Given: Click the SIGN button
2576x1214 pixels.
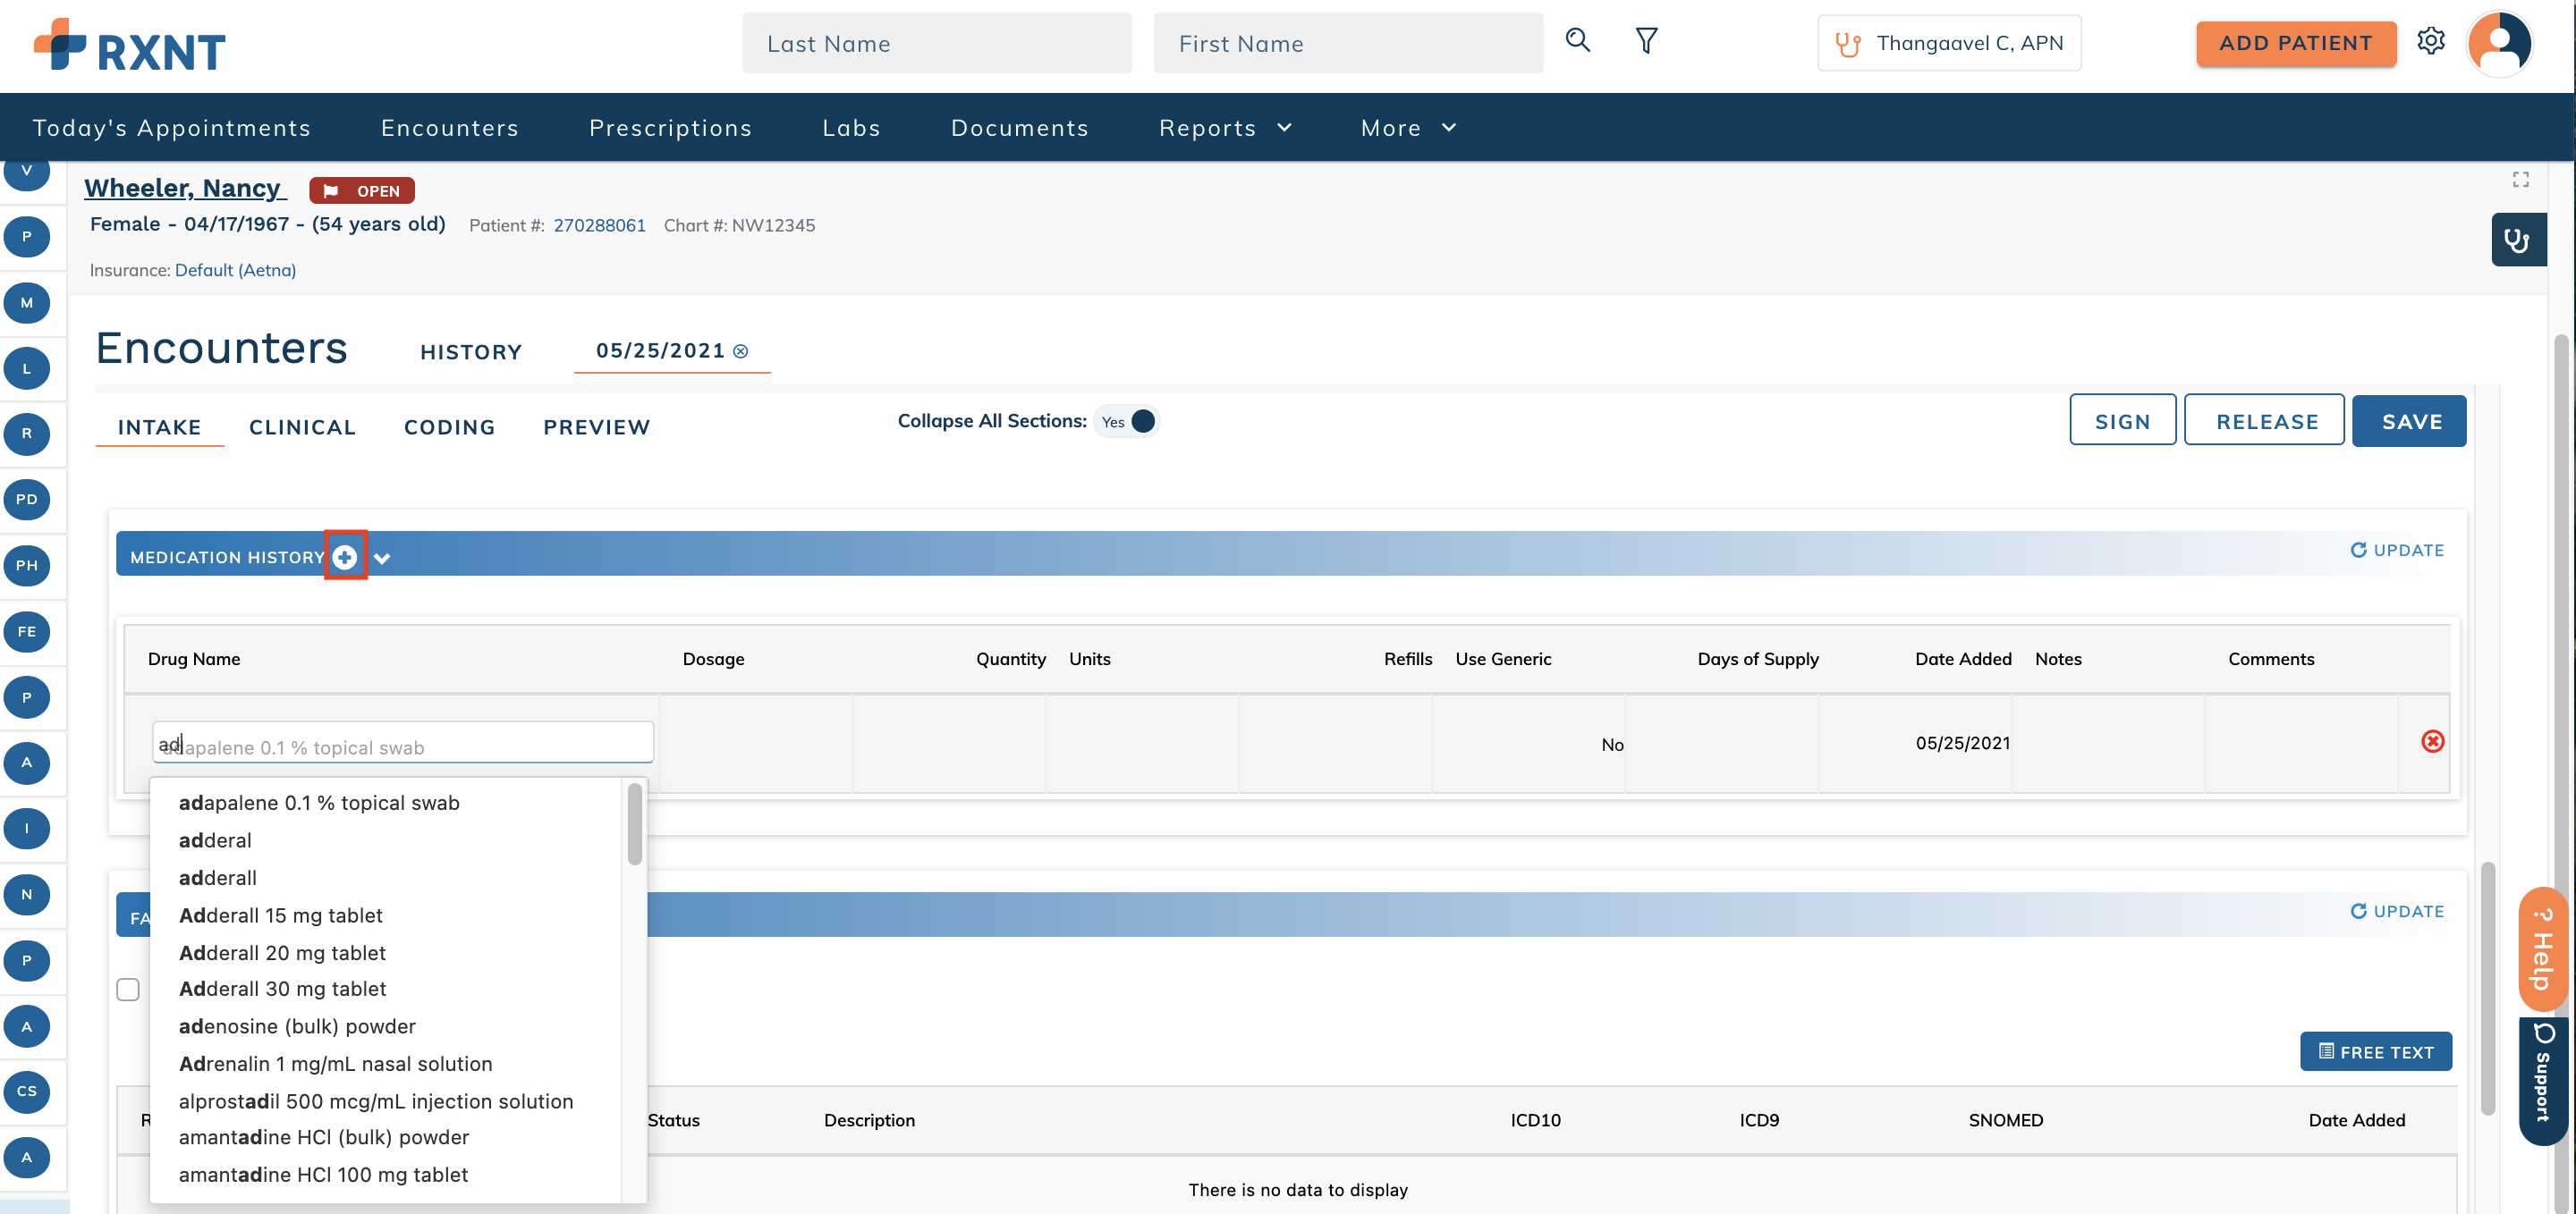Looking at the screenshot, I should coord(2122,421).
